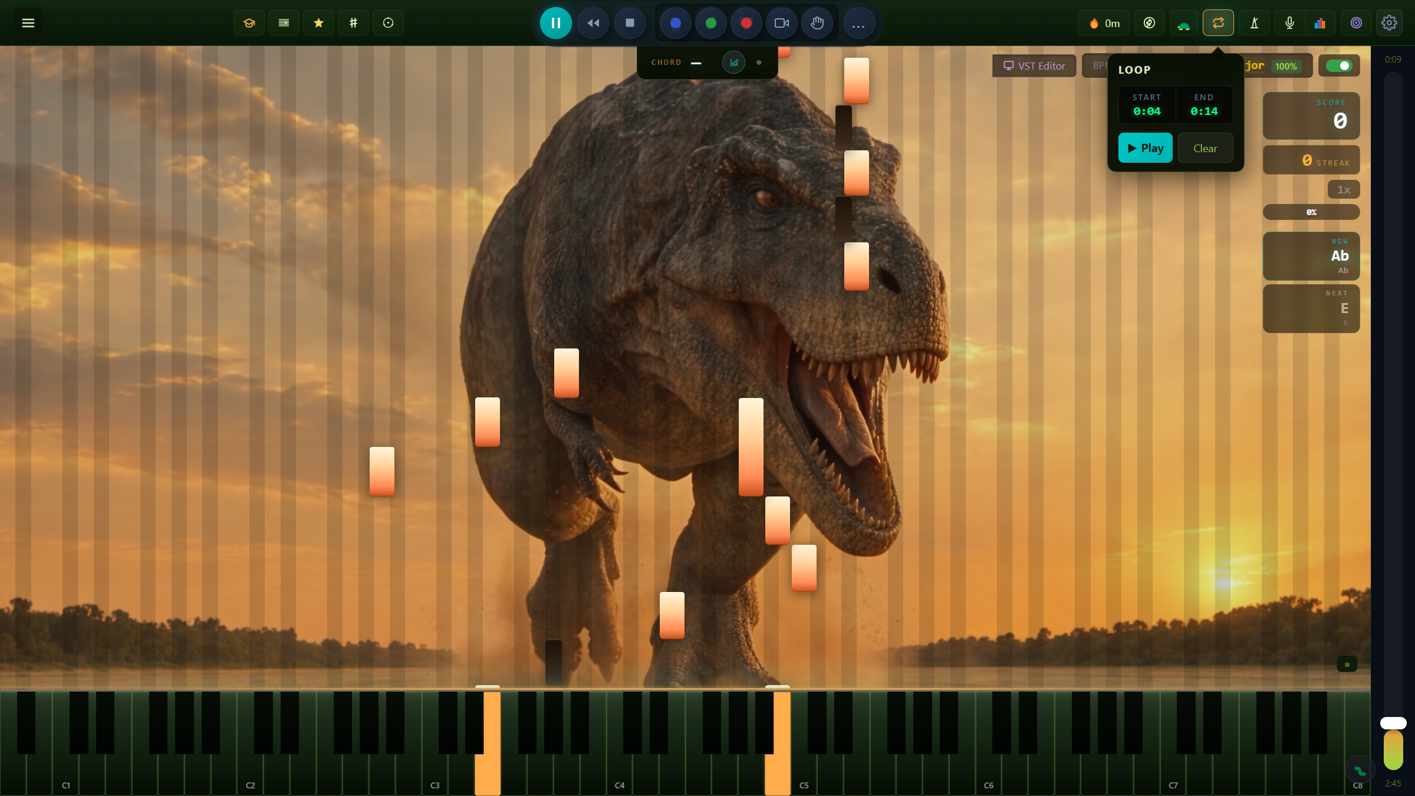Viewport: 1415px width, 796px height.
Task: Adjust the vertical song position slider handle
Action: coord(1393,723)
